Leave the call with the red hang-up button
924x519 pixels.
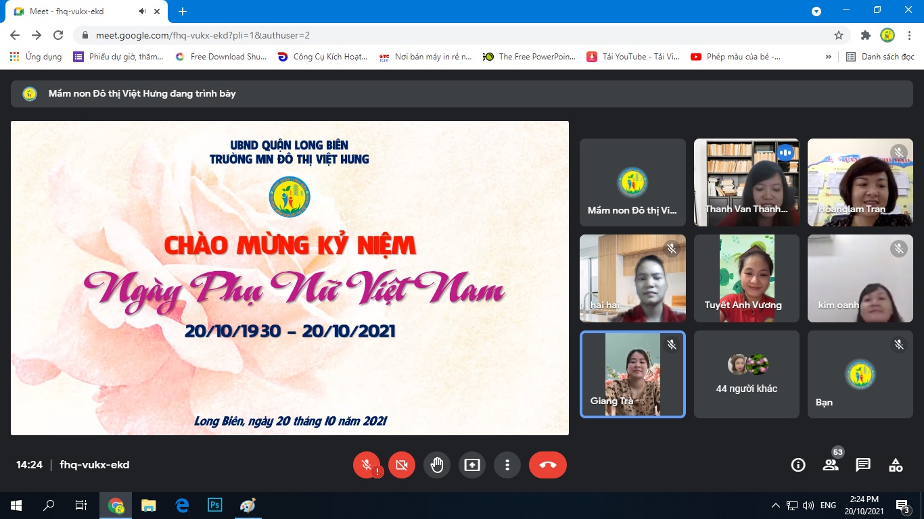click(x=547, y=465)
